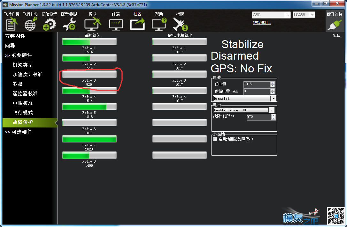Click the input Radio 6 value 1017
The image size is (347, 227).
[89, 133]
